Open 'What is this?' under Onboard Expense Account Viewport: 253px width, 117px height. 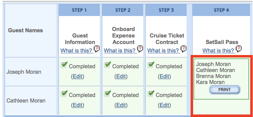point(120,50)
